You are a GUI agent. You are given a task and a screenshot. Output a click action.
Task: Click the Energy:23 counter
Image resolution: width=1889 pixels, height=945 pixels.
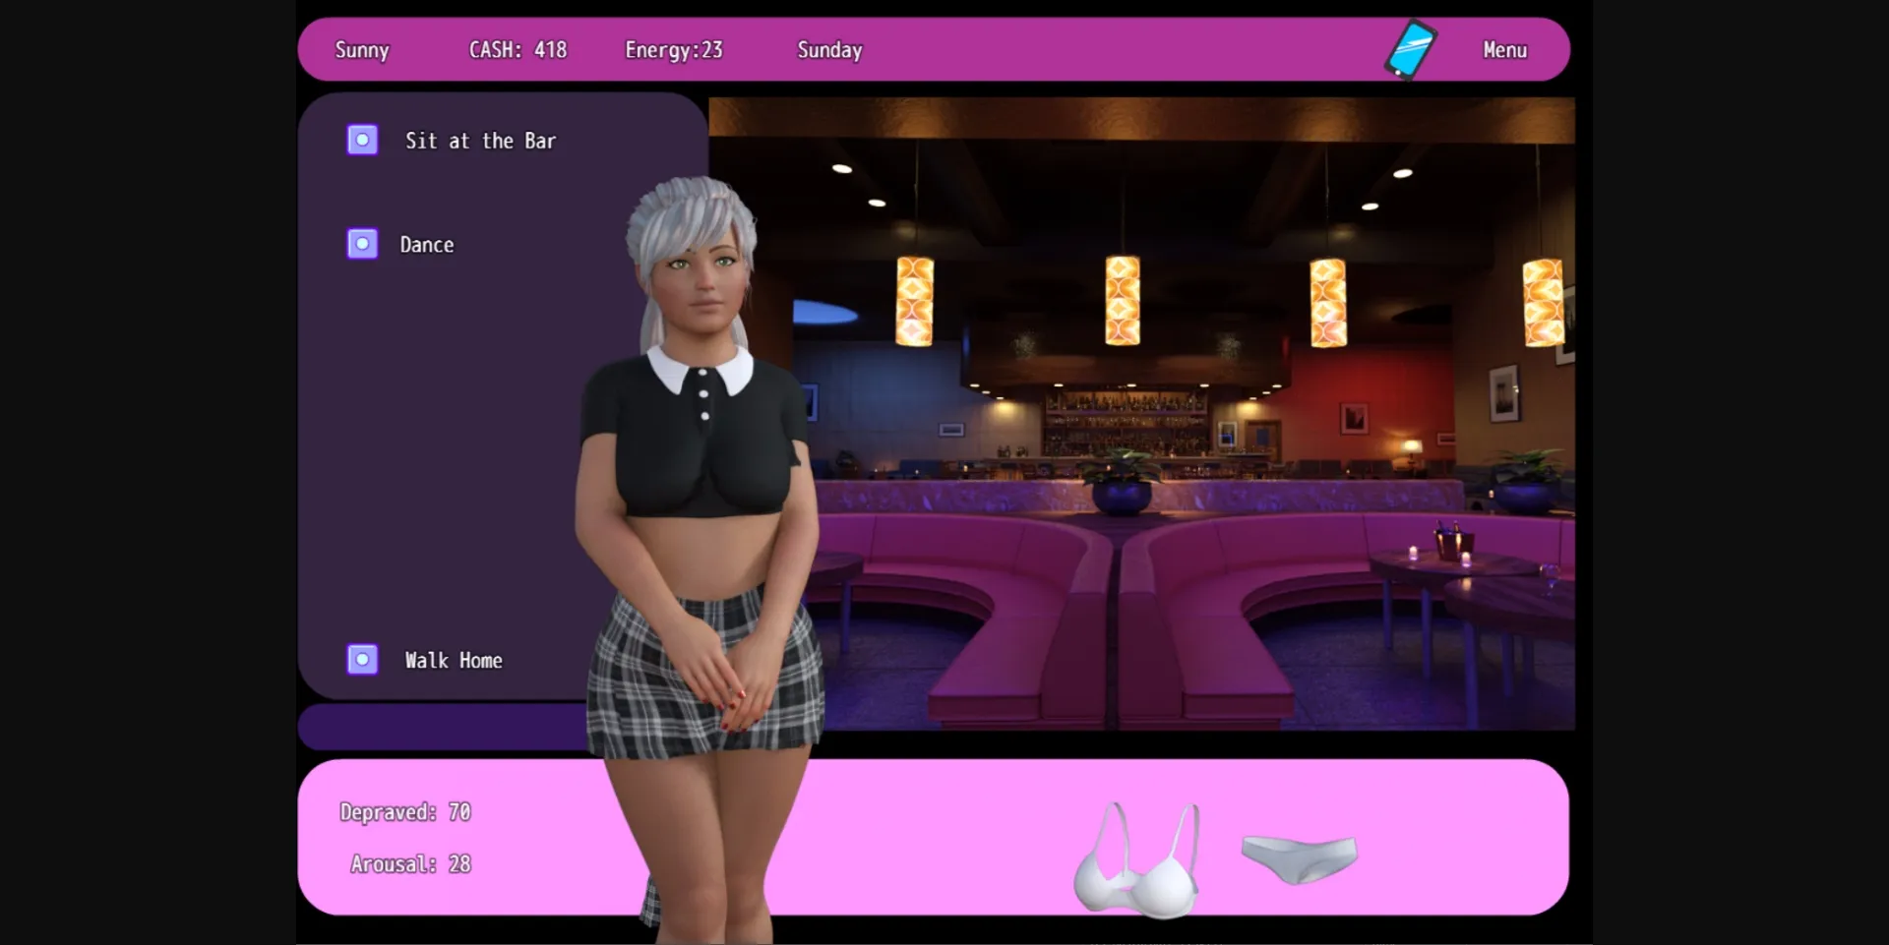[674, 49]
